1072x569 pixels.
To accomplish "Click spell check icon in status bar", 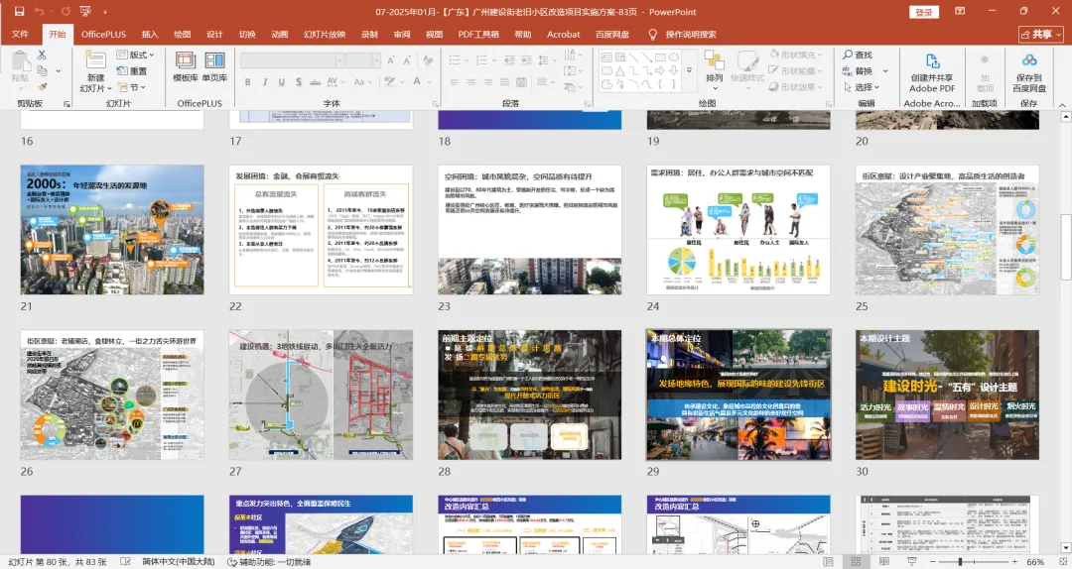I will click(x=125, y=561).
